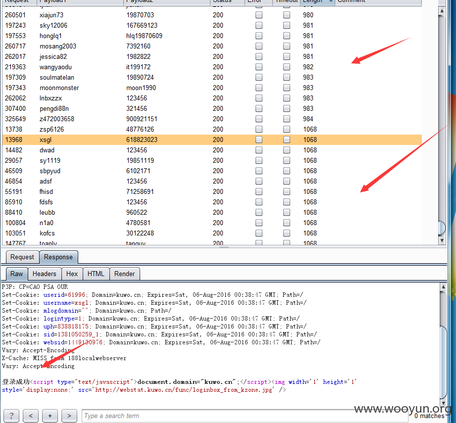Click the userid cookie value 61996
This screenshot has height=423, width=456.
[x=76, y=295]
